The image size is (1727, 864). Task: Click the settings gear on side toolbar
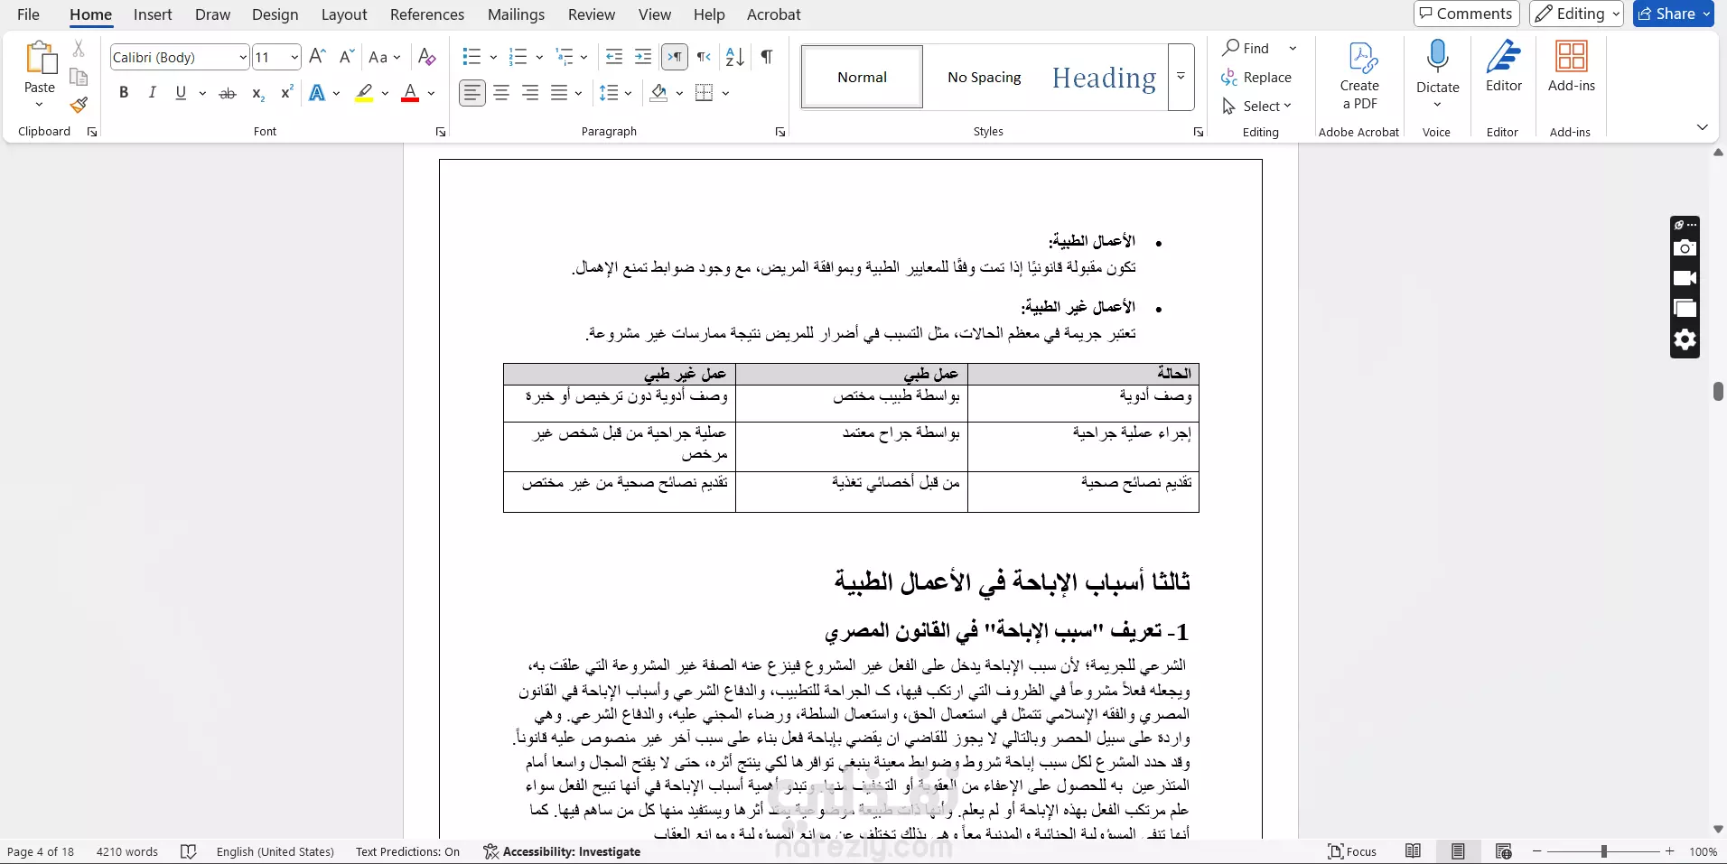tap(1685, 340)
